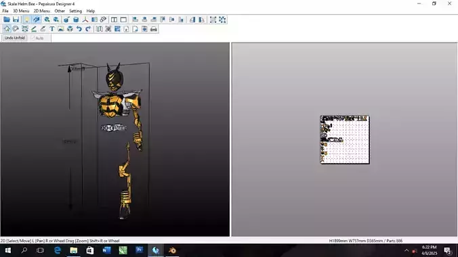Click the blue cylinder icon in toolbar
This screenshot has height=257, width=458.
[76, 20]
